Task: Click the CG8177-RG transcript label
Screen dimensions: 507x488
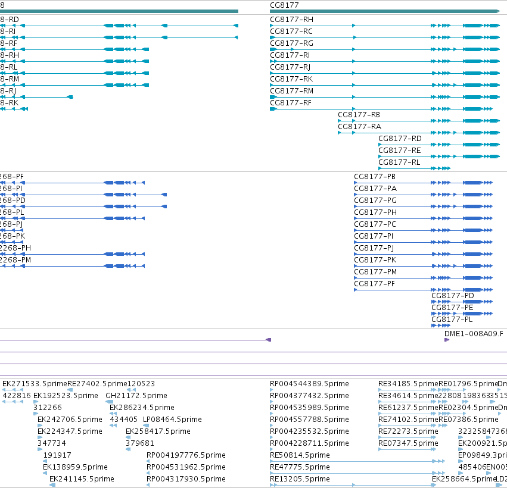Action: coord(291,43)
